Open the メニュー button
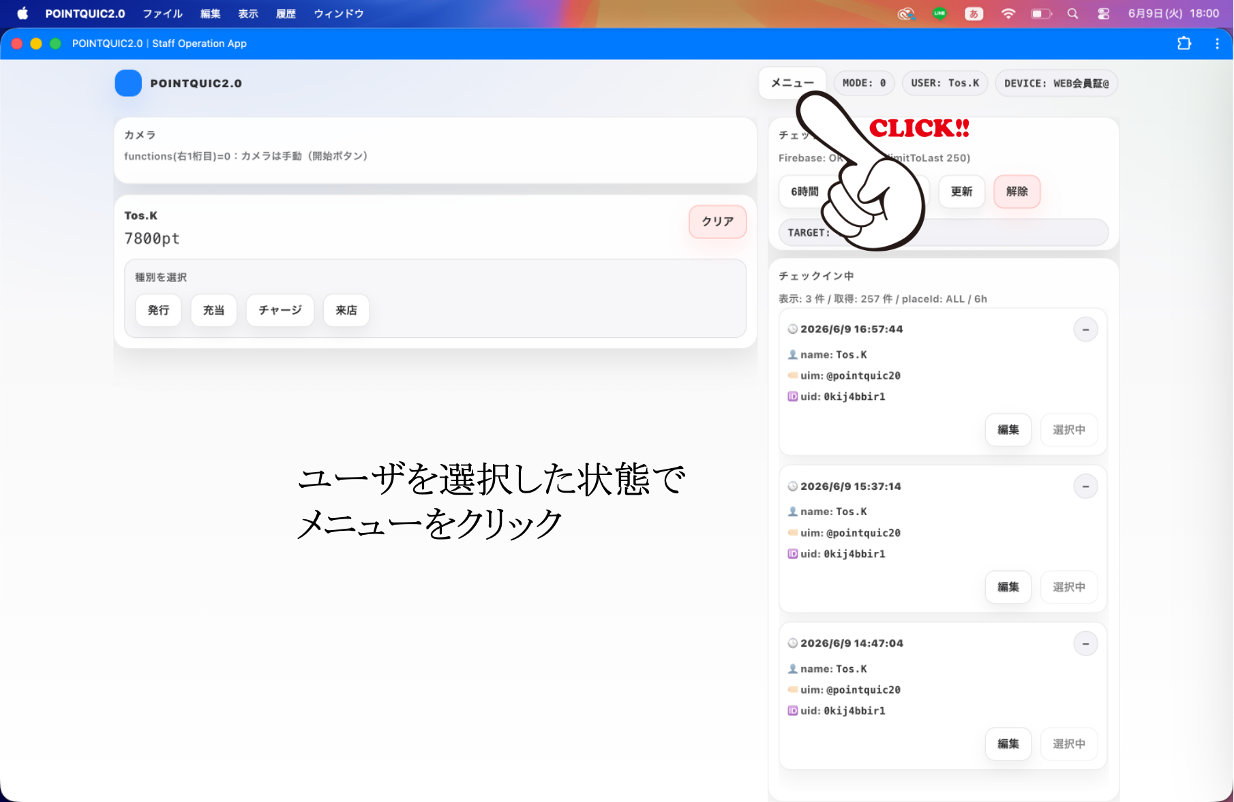 click(792, 83)
